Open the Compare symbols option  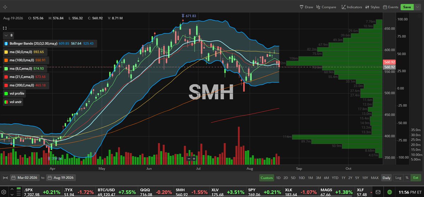click(326, 7)
